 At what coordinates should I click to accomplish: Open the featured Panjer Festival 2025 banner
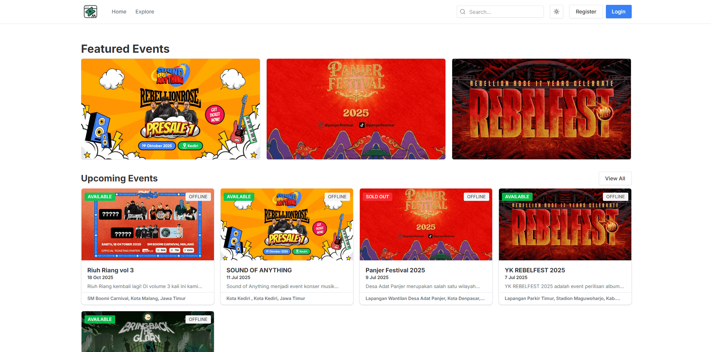(356, 109)
